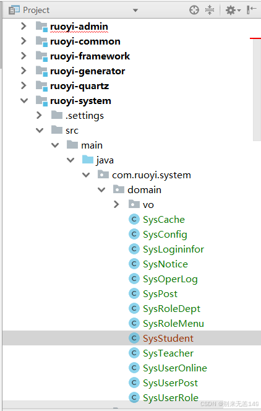Select the main folder name

[x=92, y=145]
